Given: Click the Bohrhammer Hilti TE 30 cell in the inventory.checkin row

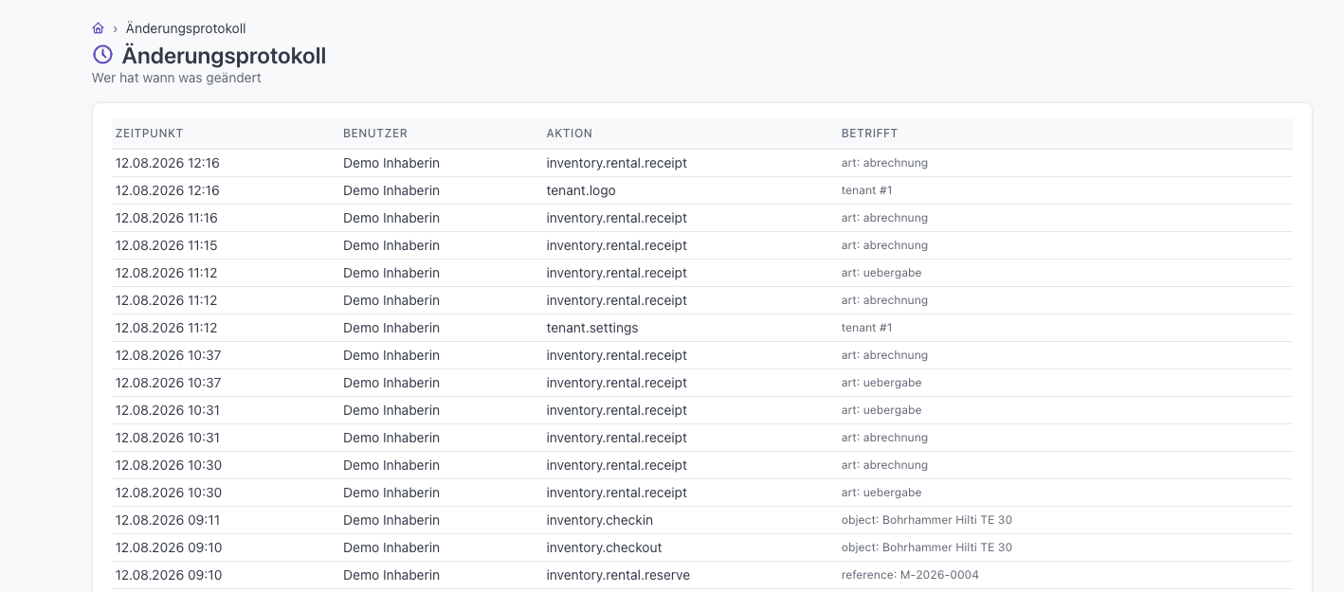Looking at the screenshot, I should pos(927,520).
